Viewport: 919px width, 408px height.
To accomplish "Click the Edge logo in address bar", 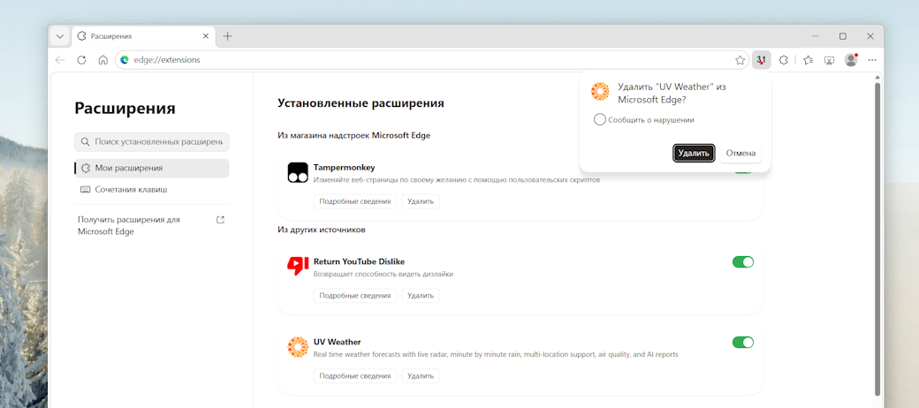I will pos(125,60).
